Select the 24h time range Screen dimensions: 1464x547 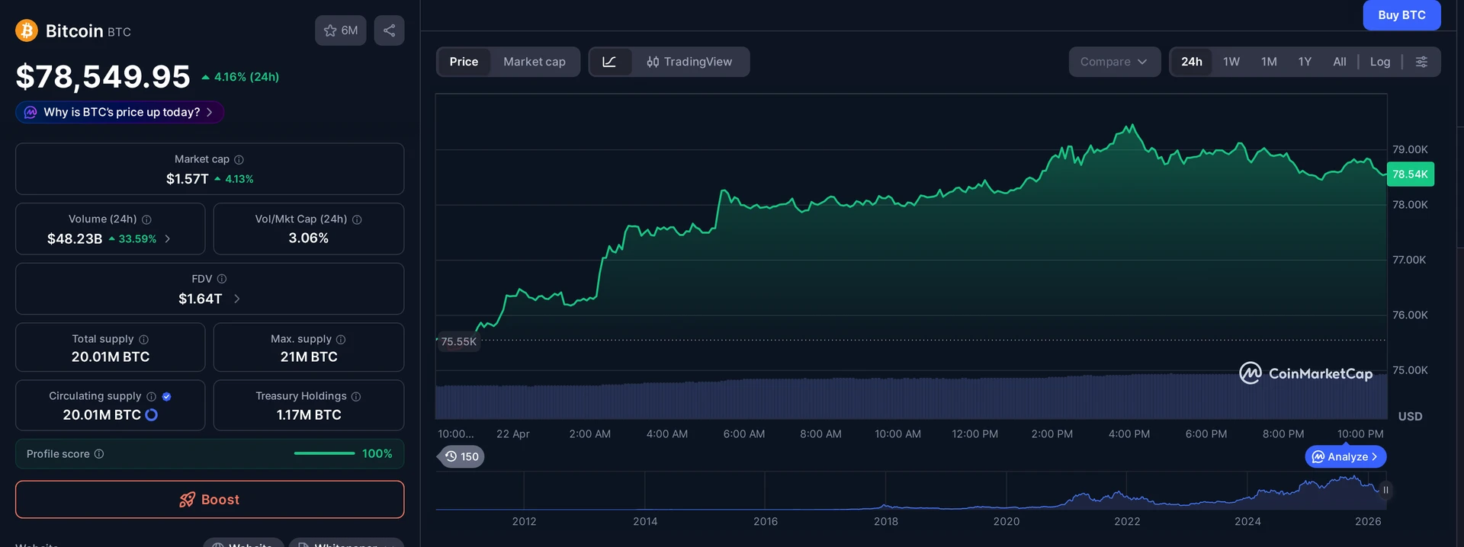[1192, 62]
